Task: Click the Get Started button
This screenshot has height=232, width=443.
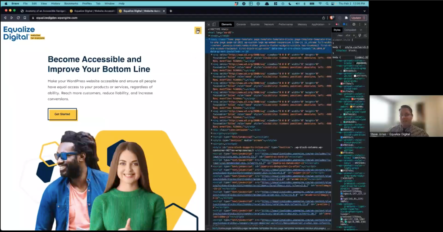Action: click(62, 114)
